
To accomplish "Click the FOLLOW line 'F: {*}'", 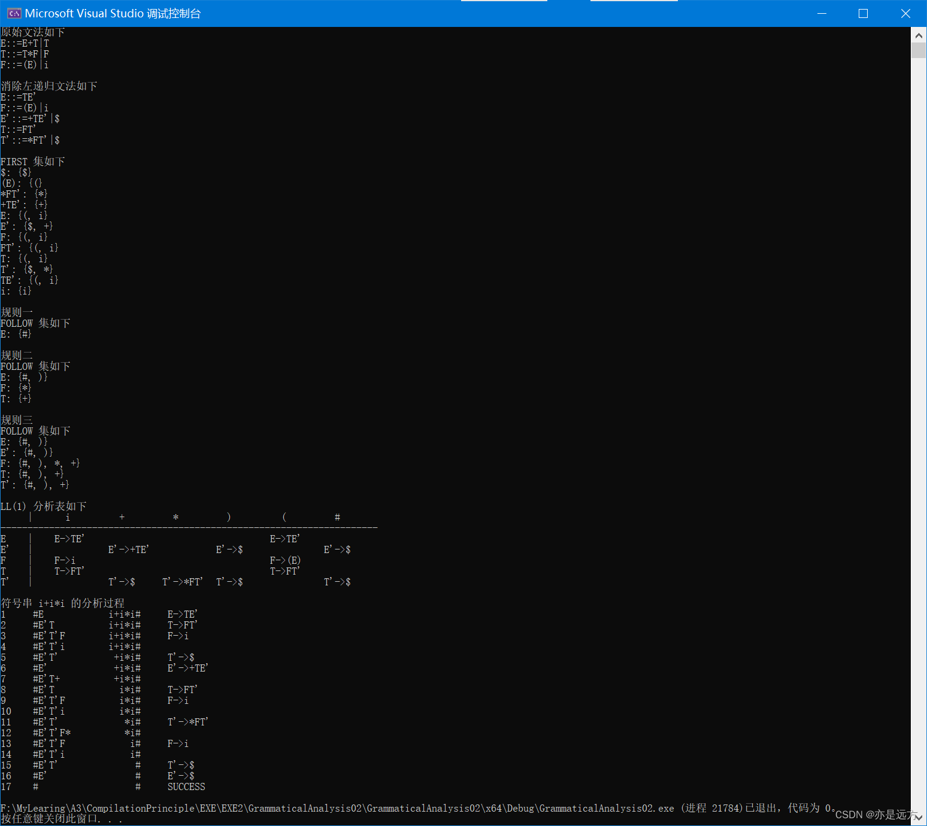I will pyautogui.click(x=16, y=388).
